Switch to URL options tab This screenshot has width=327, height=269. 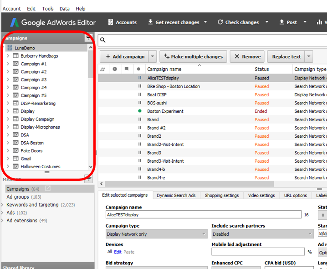(x=296, y=195)
